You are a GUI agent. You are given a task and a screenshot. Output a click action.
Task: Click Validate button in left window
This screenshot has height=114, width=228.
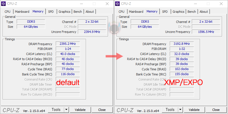click(80, 110)
